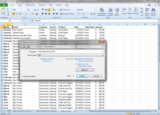Click the Center text alignment icon
Image resolution: width=160 pixels, height=115 pixels.
pos(46,14)
